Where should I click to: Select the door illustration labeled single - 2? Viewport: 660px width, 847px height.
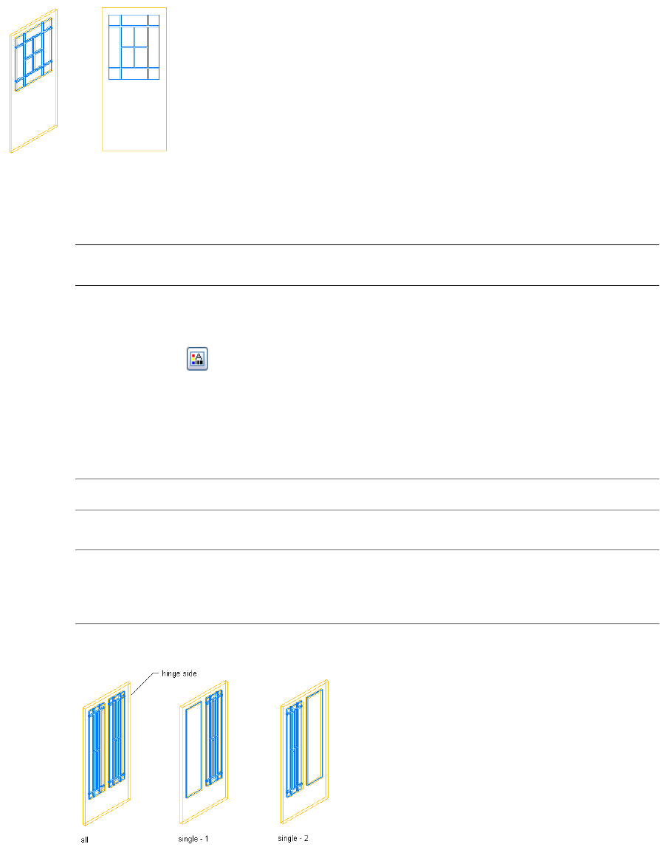305,752
